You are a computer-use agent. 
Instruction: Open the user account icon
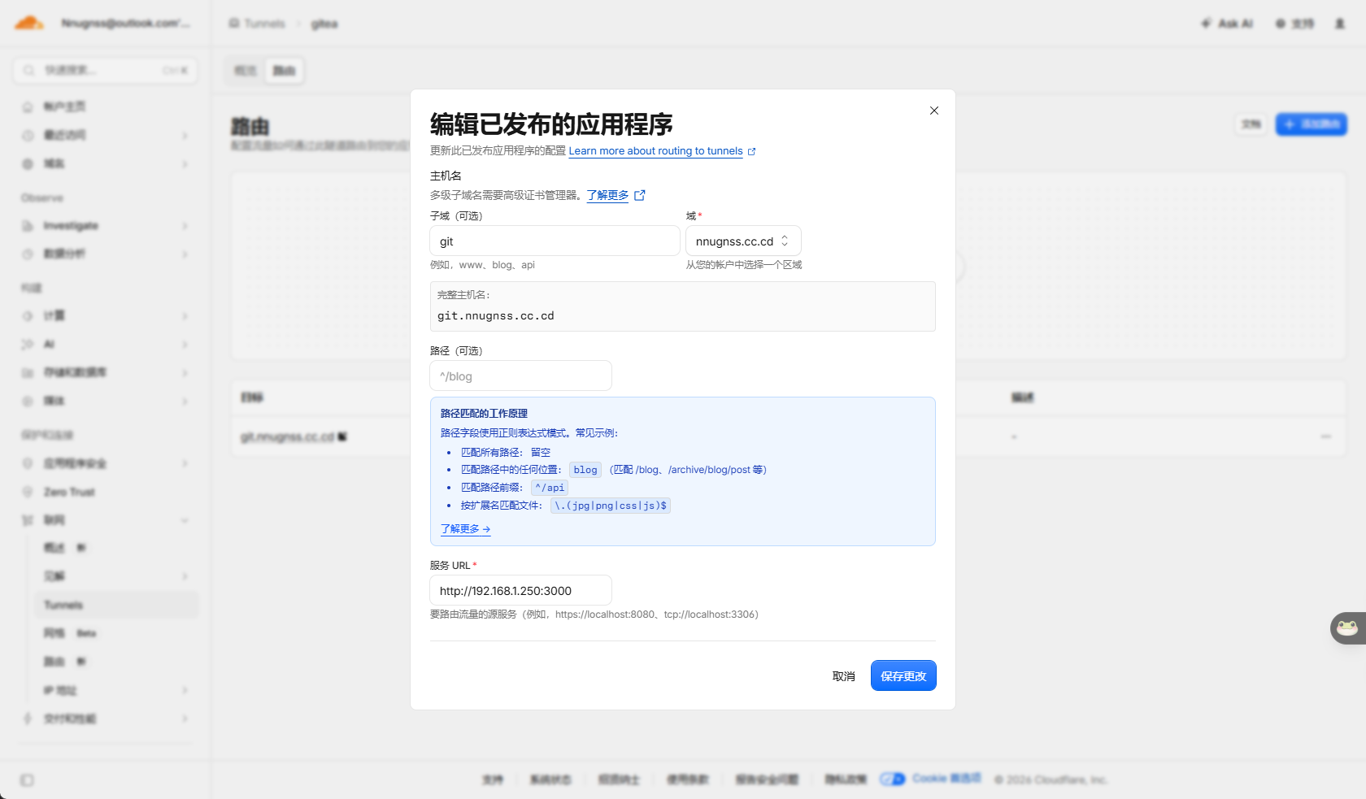pyautogui.click(x=1340, y=24)
